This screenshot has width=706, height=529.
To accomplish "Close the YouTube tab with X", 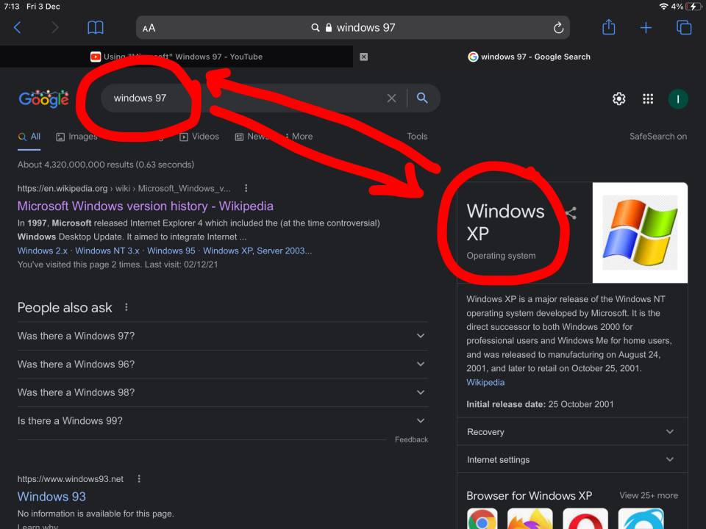I will (364, 57).
